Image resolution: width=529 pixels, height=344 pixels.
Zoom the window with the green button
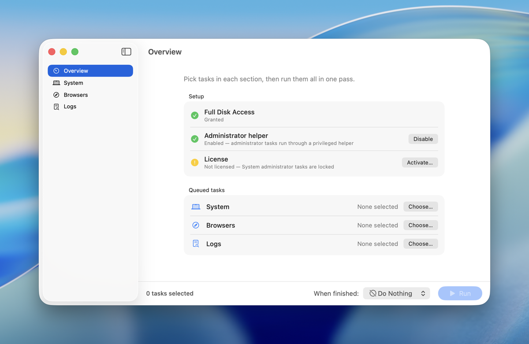pos(75,52)
